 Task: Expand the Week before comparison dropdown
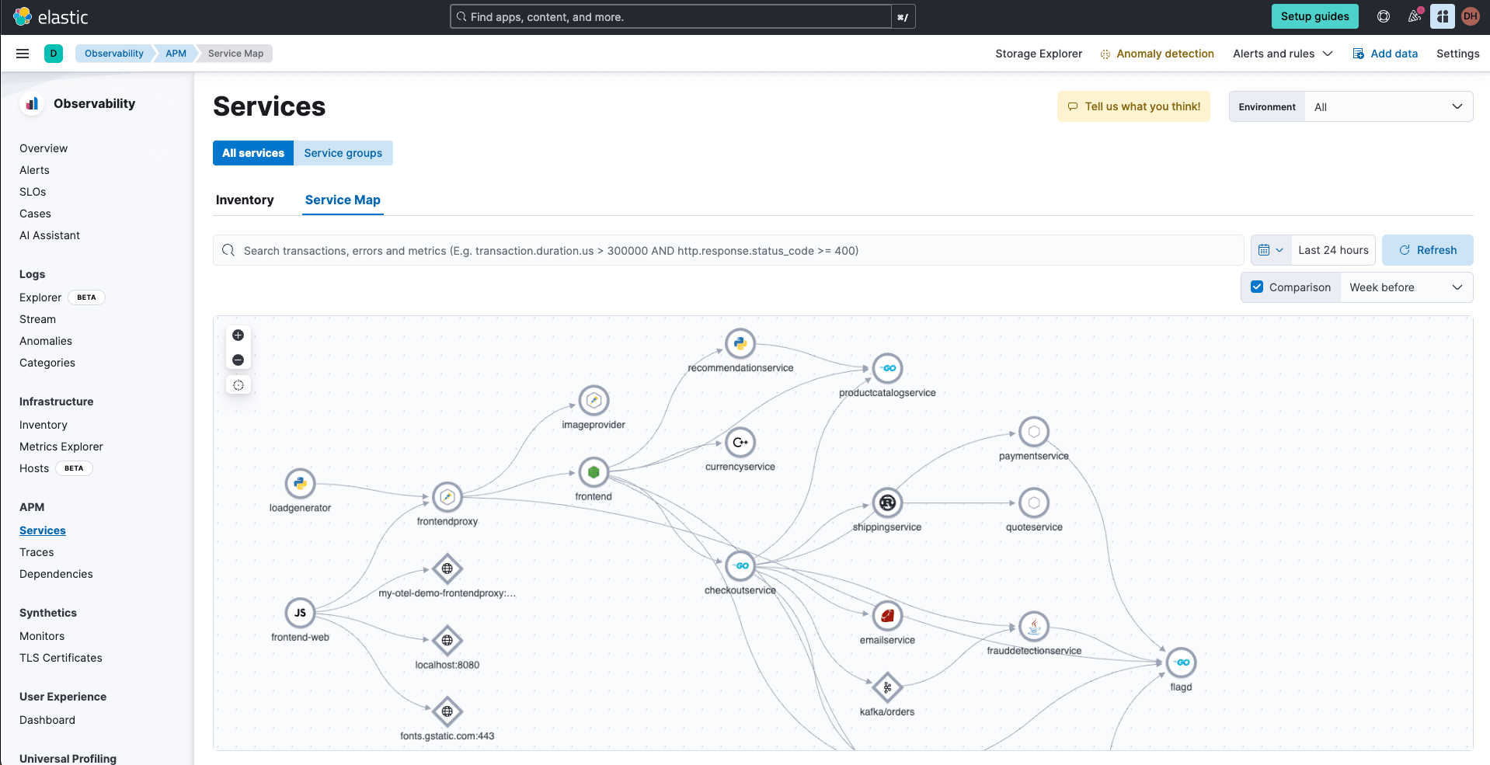[x=1405, y=287]
